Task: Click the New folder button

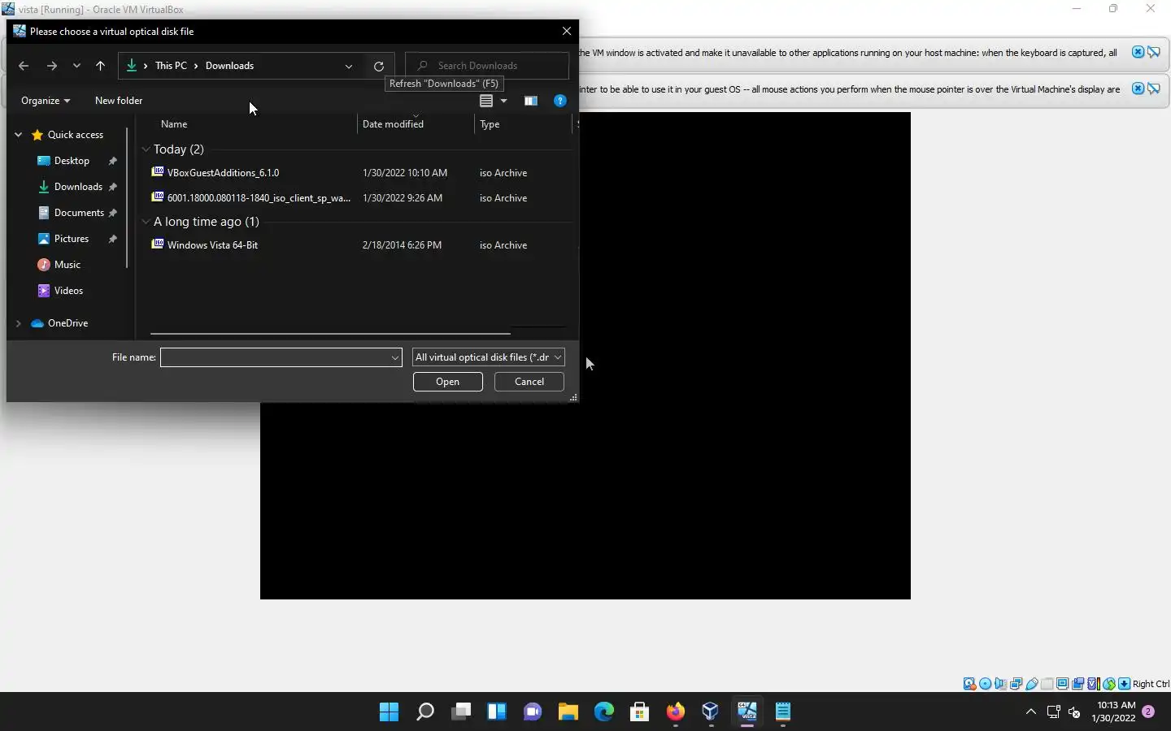Action: click(119, 101)
